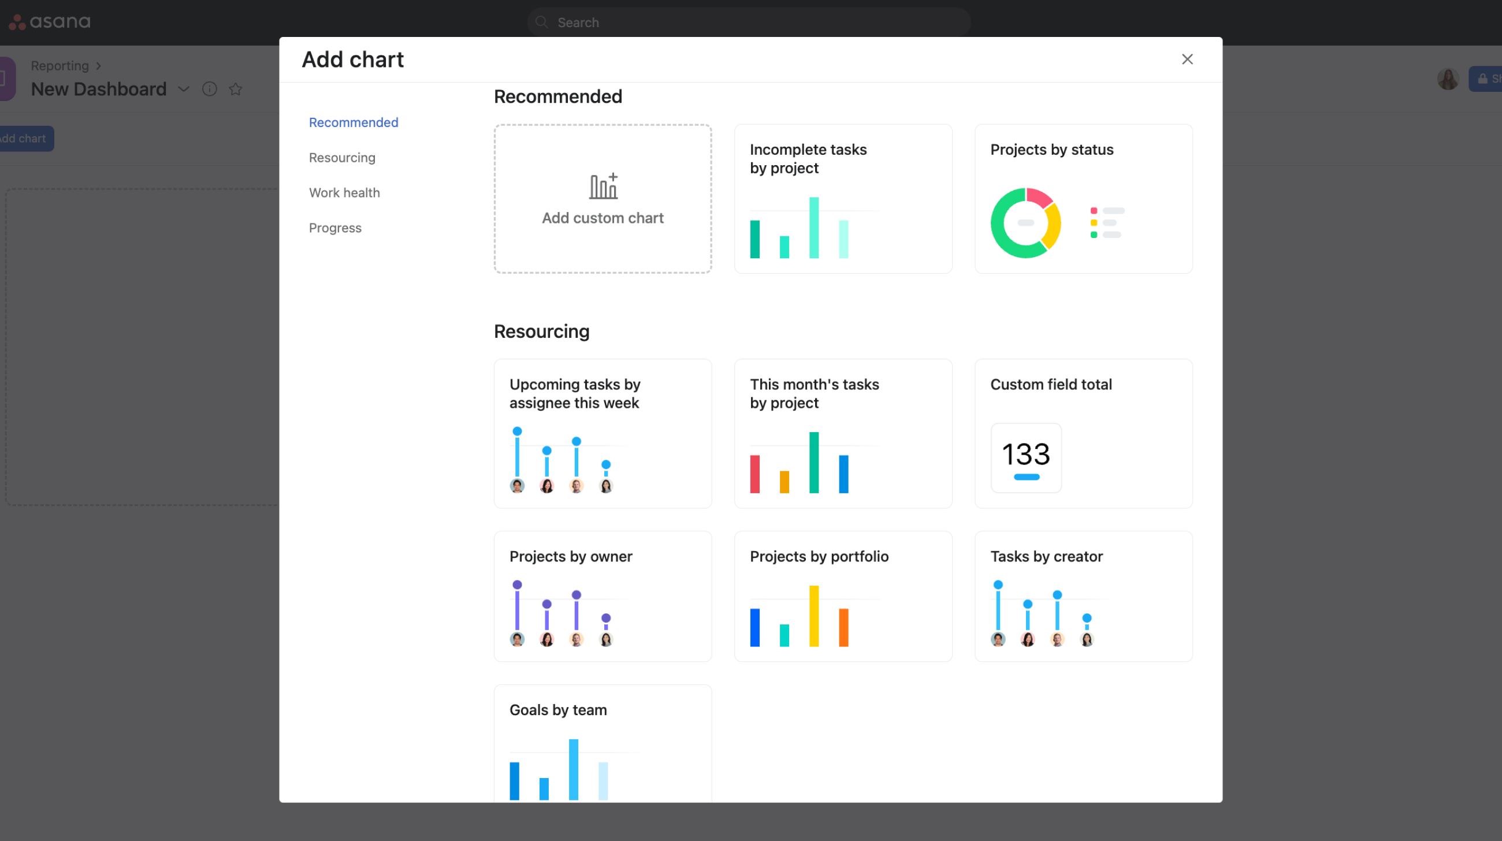Select Tasks by creator chart
Screen dimensions: 1502x841
click(x=1083, y=597)
